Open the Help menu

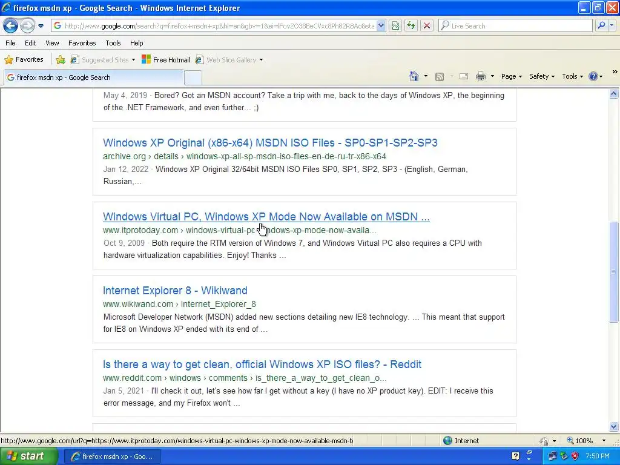[x=136, y=43]
